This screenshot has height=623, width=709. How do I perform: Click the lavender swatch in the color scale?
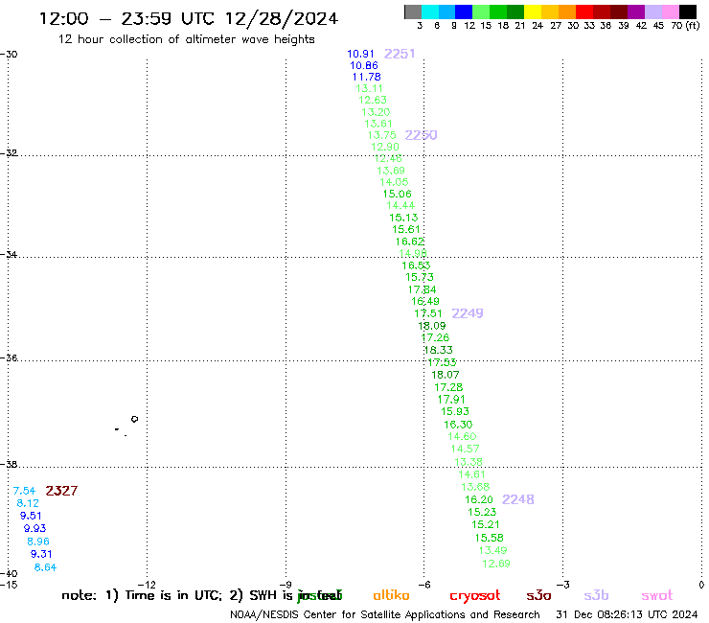[x=653, y=12]
